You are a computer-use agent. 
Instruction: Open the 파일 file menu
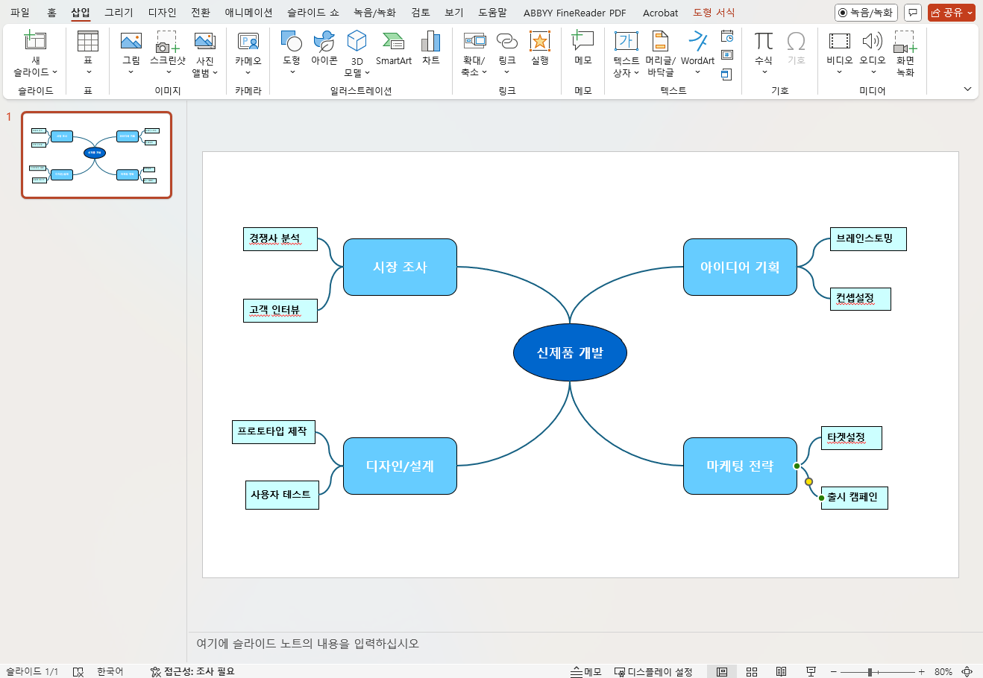pyautogui.click(x=20, y=13)
